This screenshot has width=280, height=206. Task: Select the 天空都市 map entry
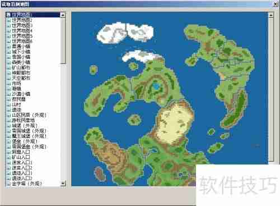21,78
